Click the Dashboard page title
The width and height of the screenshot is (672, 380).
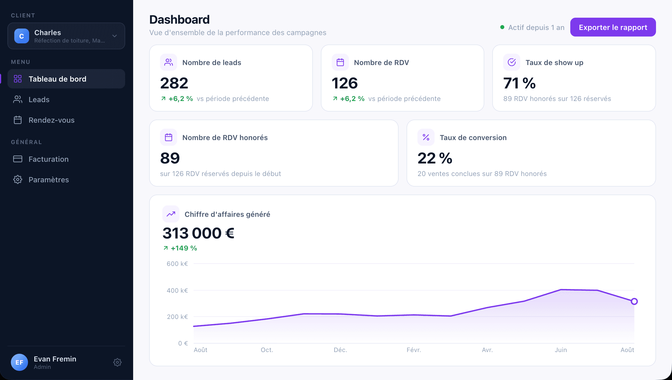179,19
